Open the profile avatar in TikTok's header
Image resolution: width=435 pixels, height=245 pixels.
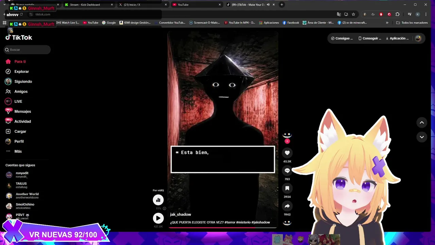click(418, 38)
